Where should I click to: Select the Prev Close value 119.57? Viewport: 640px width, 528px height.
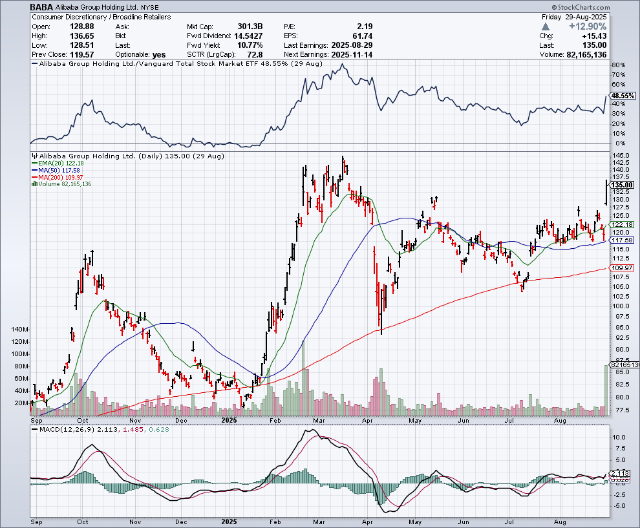click(x=81, y=55)
